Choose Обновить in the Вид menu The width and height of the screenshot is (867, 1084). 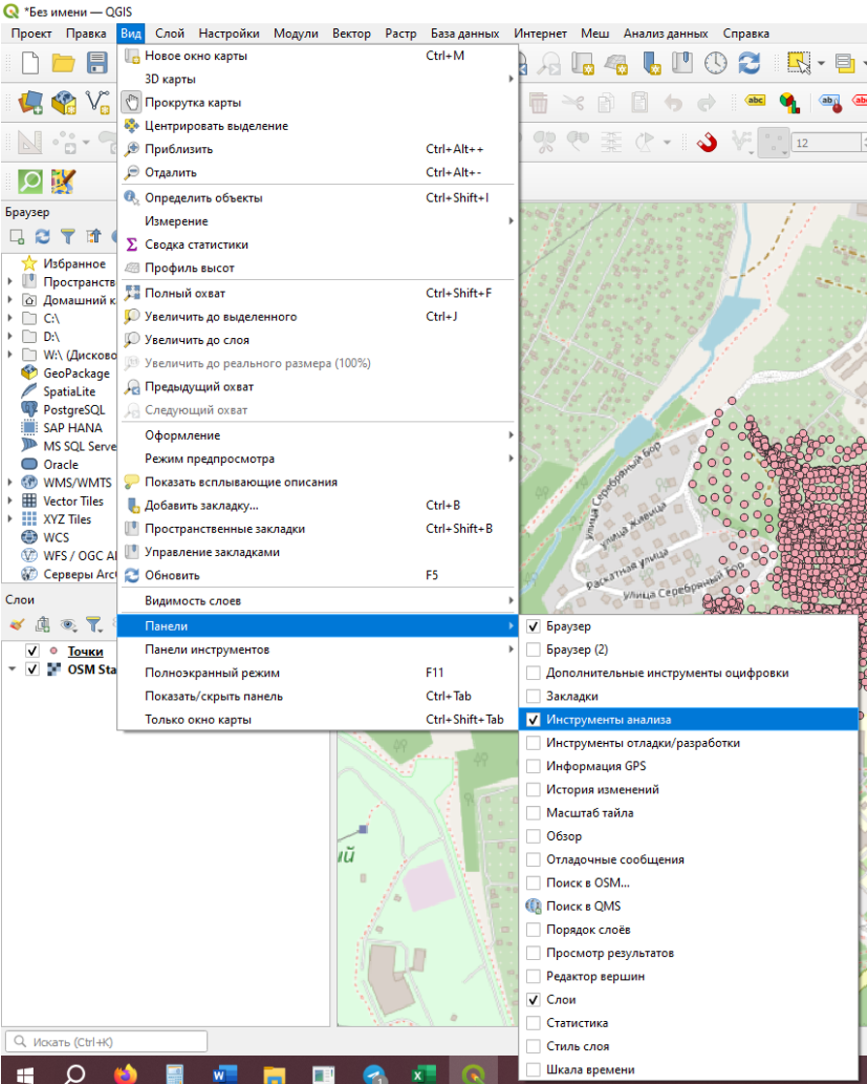[x=172, y=575]
